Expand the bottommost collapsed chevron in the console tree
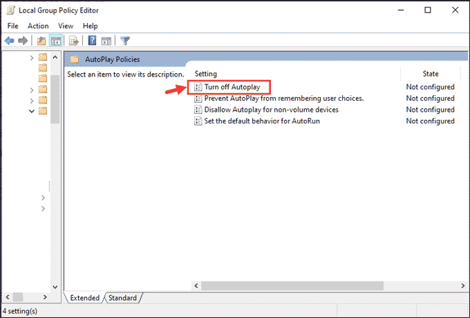470x318 pixels. (43, 208)
